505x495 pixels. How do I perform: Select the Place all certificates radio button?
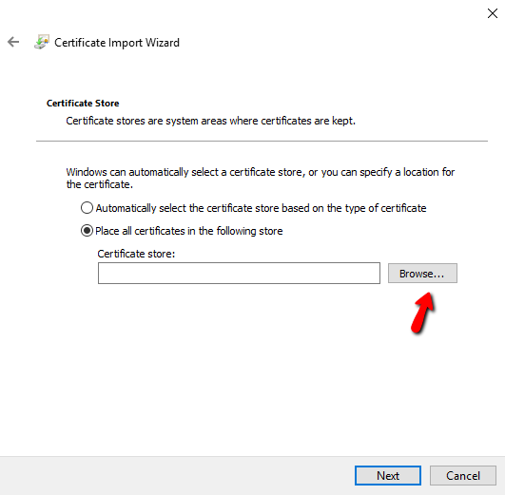(x=87, y=231)
